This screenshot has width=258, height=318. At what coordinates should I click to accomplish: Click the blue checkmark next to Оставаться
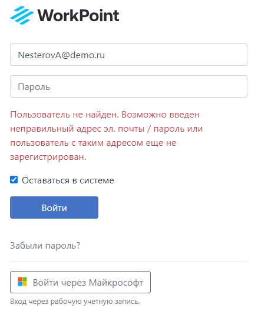point(14,180)
